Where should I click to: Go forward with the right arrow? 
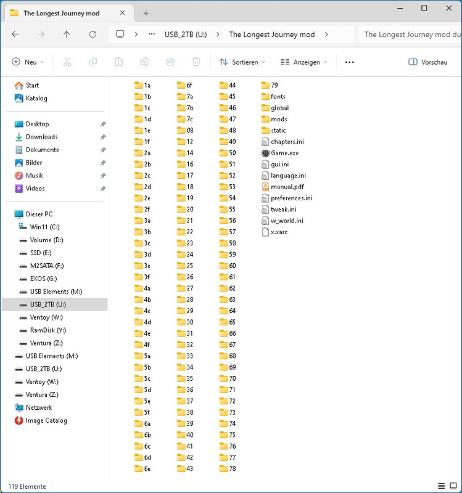41,35
